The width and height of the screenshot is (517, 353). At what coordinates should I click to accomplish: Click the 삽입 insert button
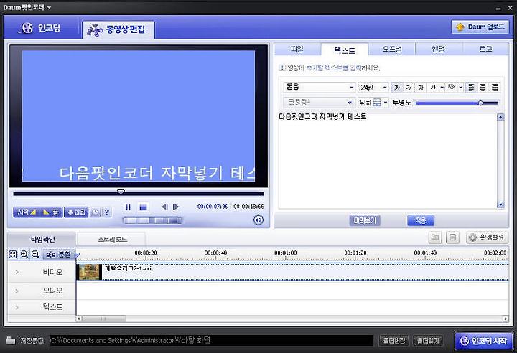click(76, 212)
